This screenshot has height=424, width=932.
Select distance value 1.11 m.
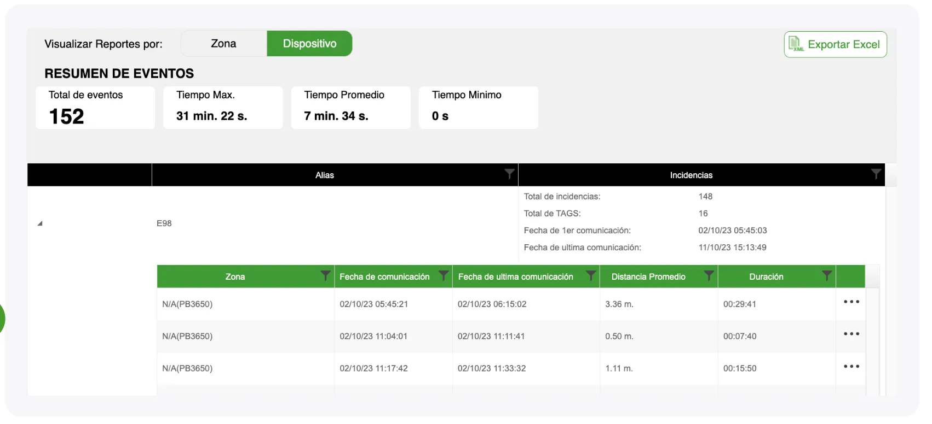tap(619, 368)
